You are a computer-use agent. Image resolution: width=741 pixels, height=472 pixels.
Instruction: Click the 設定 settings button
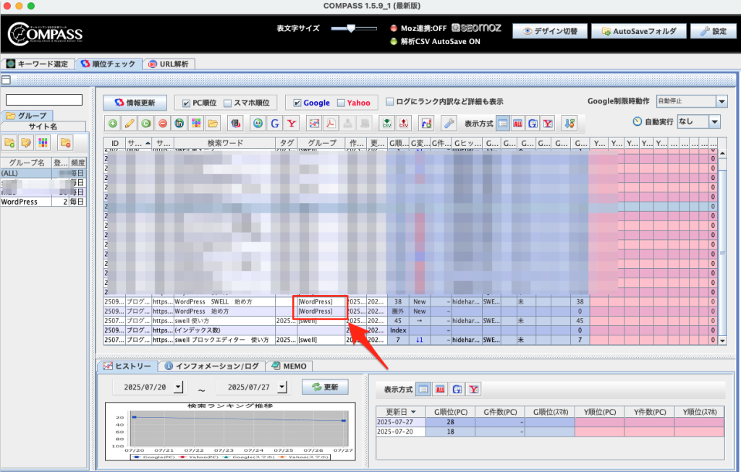[713, 31]
